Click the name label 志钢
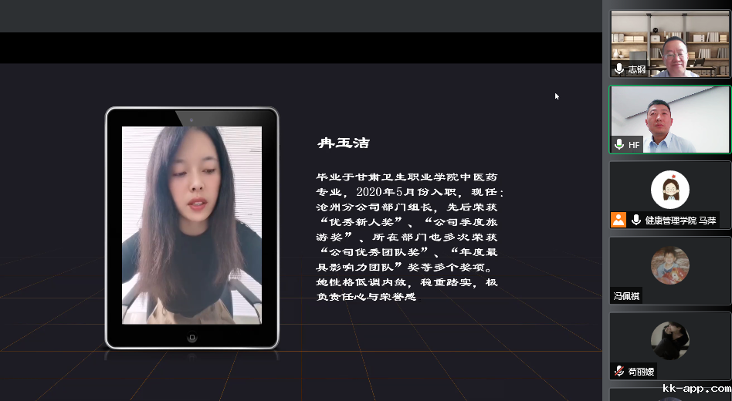732x401 pixels. [637, 69]
